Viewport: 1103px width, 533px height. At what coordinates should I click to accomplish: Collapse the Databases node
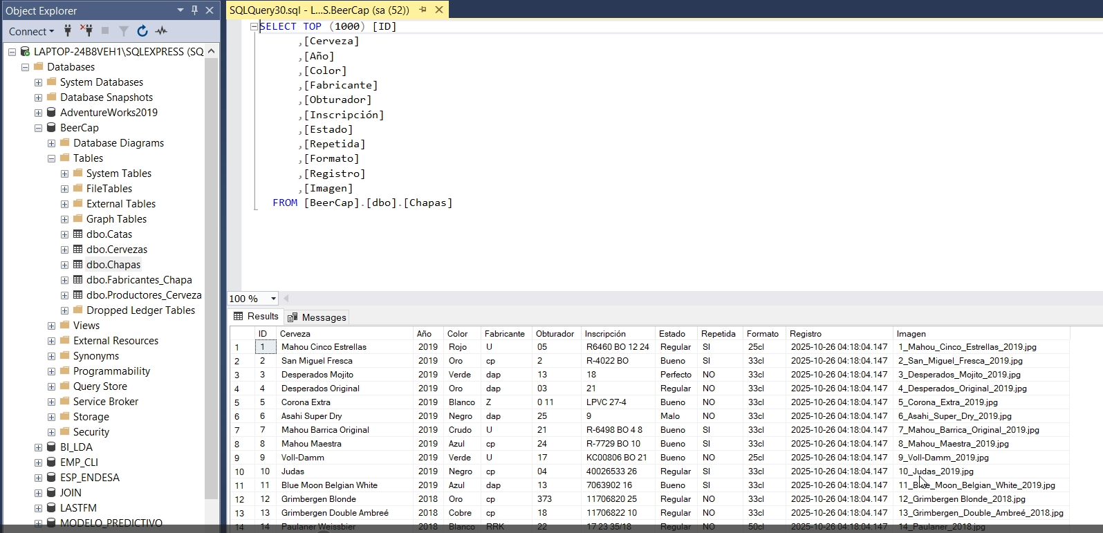coord(25,67)
